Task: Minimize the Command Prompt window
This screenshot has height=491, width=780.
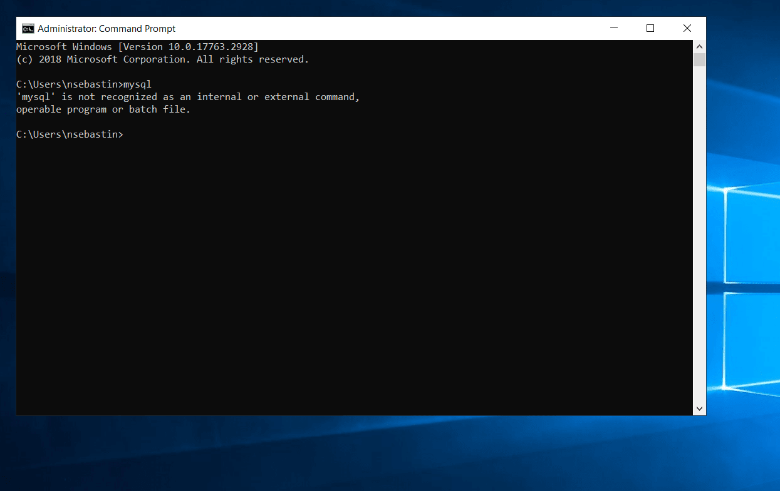Action: [613, 28]
